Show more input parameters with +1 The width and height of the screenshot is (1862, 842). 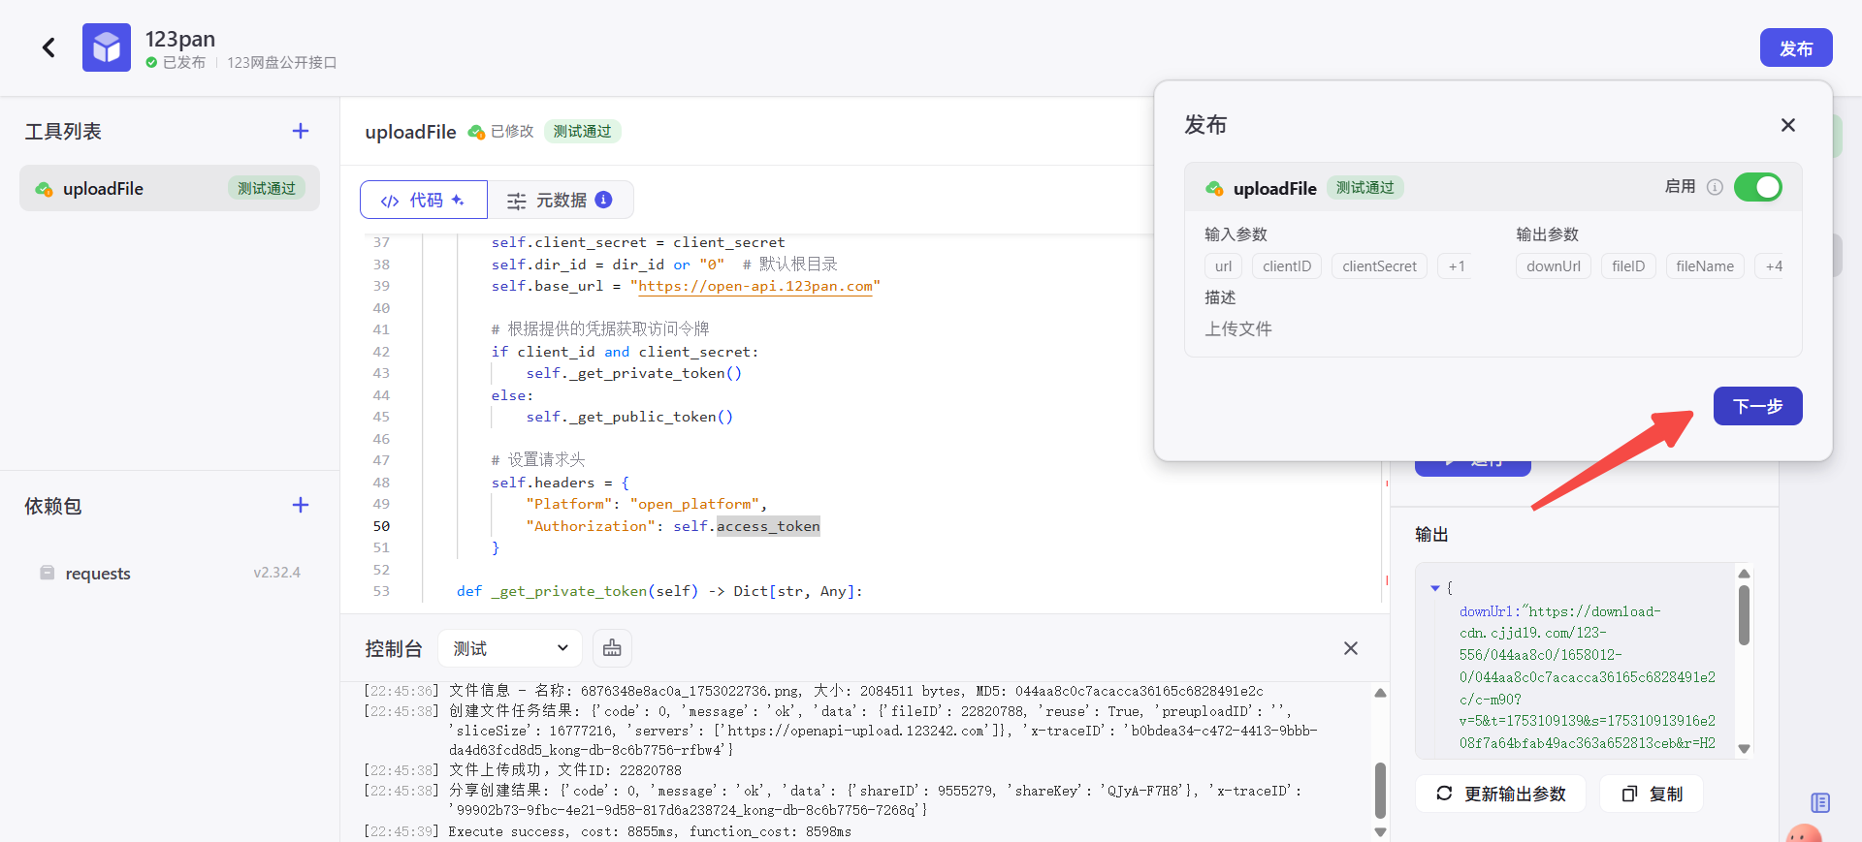click(x=1456, y=266)
